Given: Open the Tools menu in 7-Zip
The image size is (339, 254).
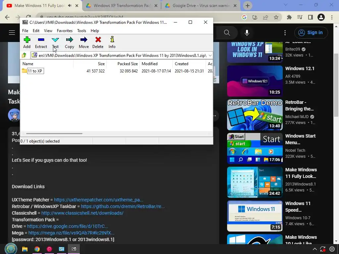Looking at the screenshot, I should [x=81, y=31].
